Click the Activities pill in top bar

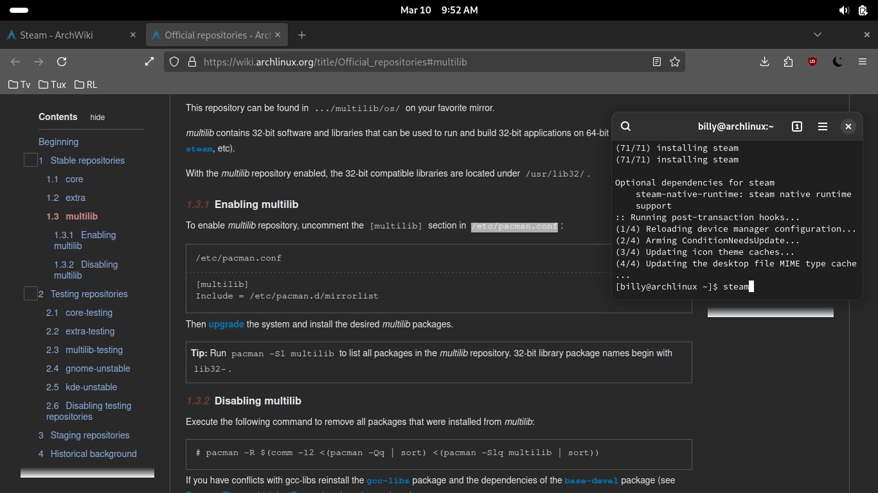(19, 10)
